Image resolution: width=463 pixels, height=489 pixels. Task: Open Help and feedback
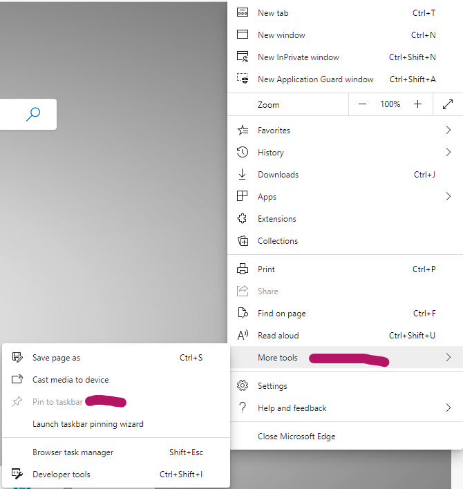point(345,408)
